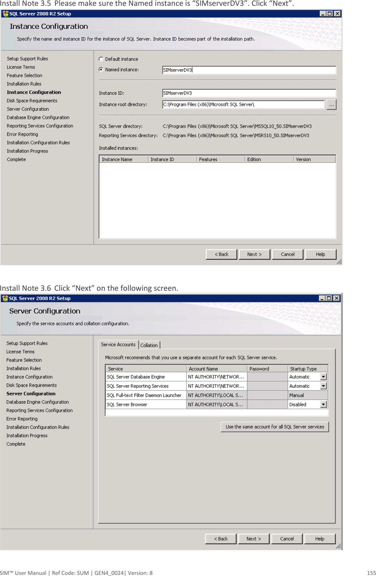
Task: Click Cancel in Instance Configuration window
Action: (x=287, y=254)
